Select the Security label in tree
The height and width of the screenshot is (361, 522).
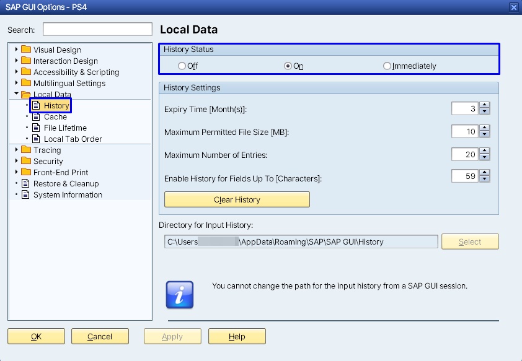click(48, 161)
